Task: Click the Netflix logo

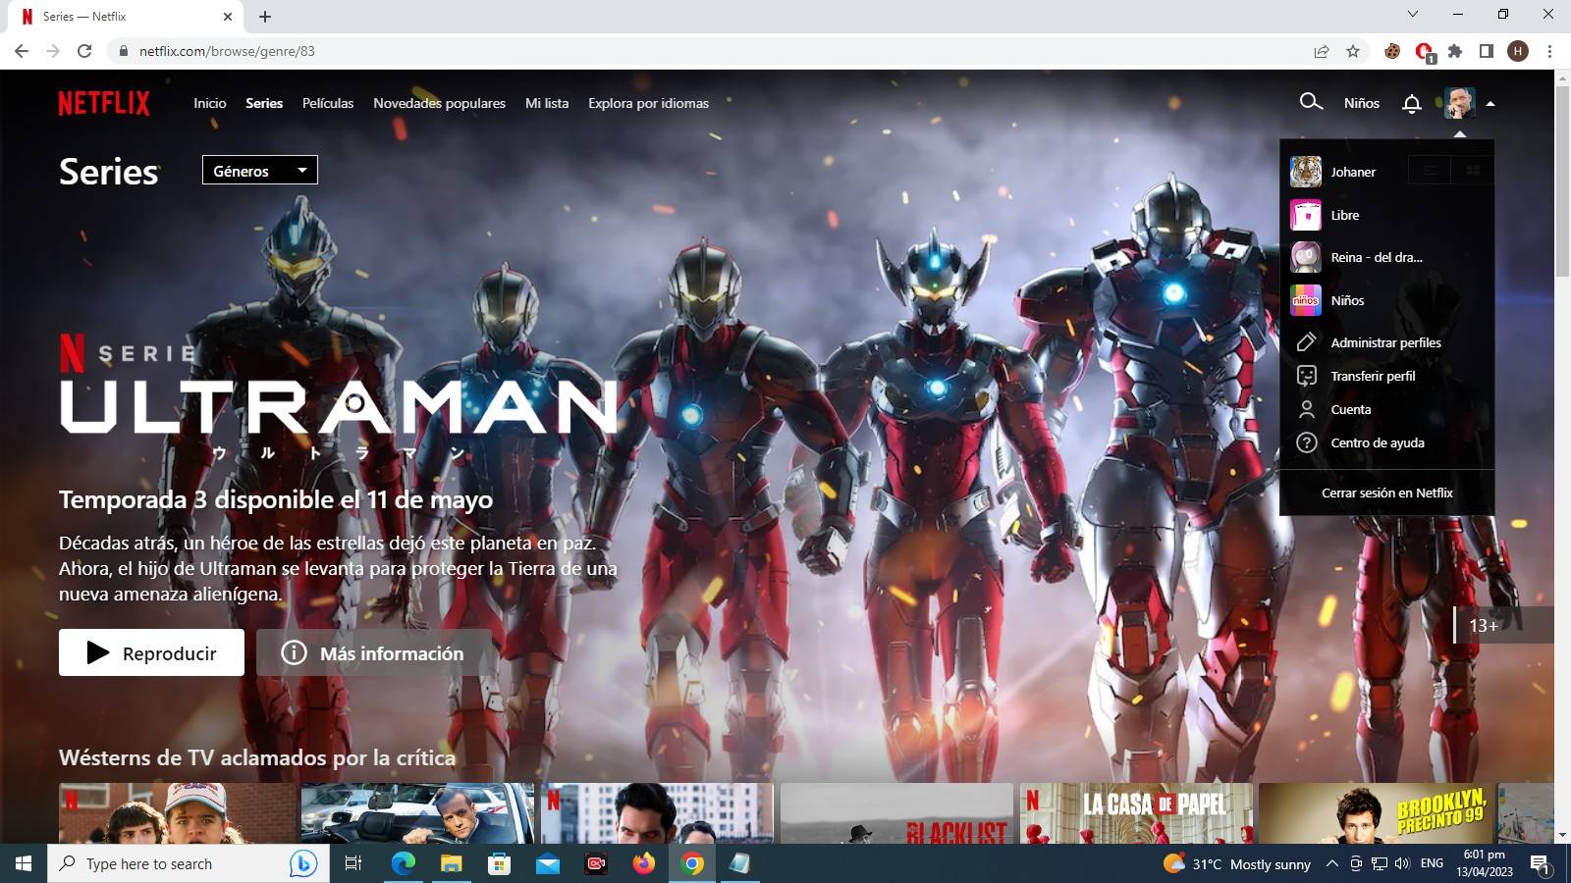Action: click(x=104, y=103)
